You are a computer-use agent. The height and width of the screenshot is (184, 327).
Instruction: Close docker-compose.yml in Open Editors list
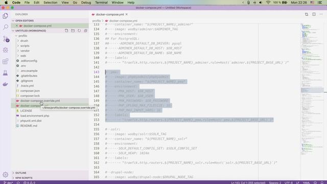pos(17,26)
